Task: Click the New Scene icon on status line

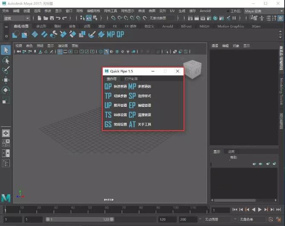Action: pos(39,18)
